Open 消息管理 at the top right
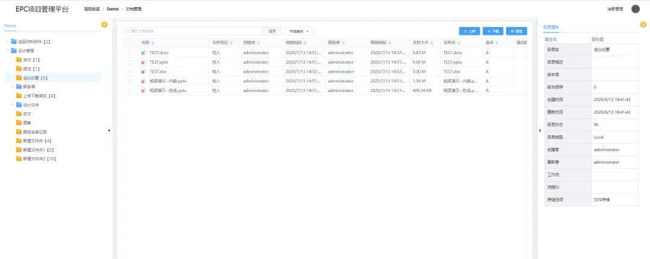Screen dimensions: 650x259 tap(615, 9)
